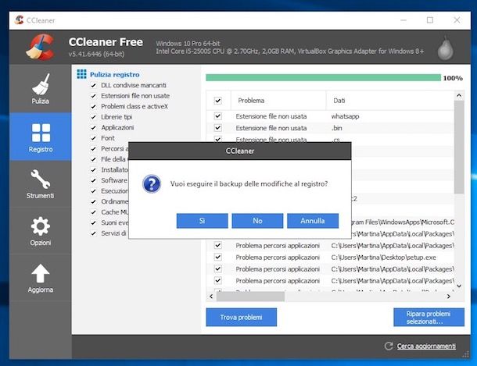The image size is (477, 366).
Task: Uncheck Problemi class e activeX
Action: coord(93,106)
